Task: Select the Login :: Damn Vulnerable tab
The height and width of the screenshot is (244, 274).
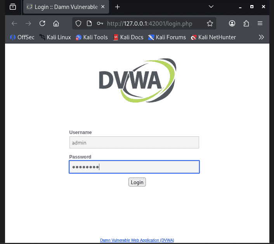Action: click(x=66, y=7)
